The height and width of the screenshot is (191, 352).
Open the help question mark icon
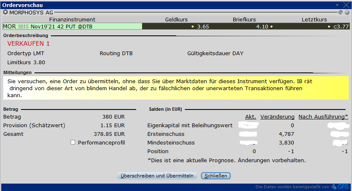347,12
